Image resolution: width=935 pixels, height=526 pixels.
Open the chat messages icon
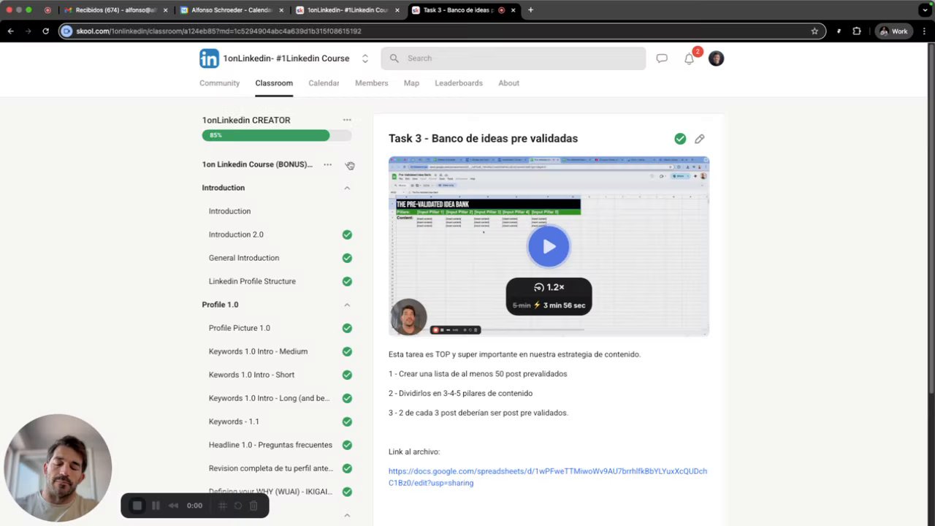click(x=662, y=58)
